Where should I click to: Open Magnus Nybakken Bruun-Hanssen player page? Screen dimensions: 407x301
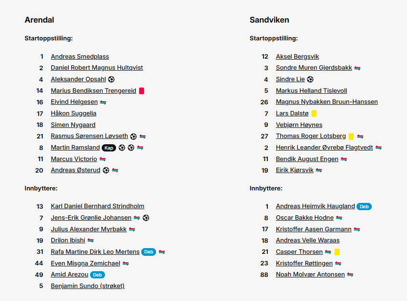coord(327,102)
